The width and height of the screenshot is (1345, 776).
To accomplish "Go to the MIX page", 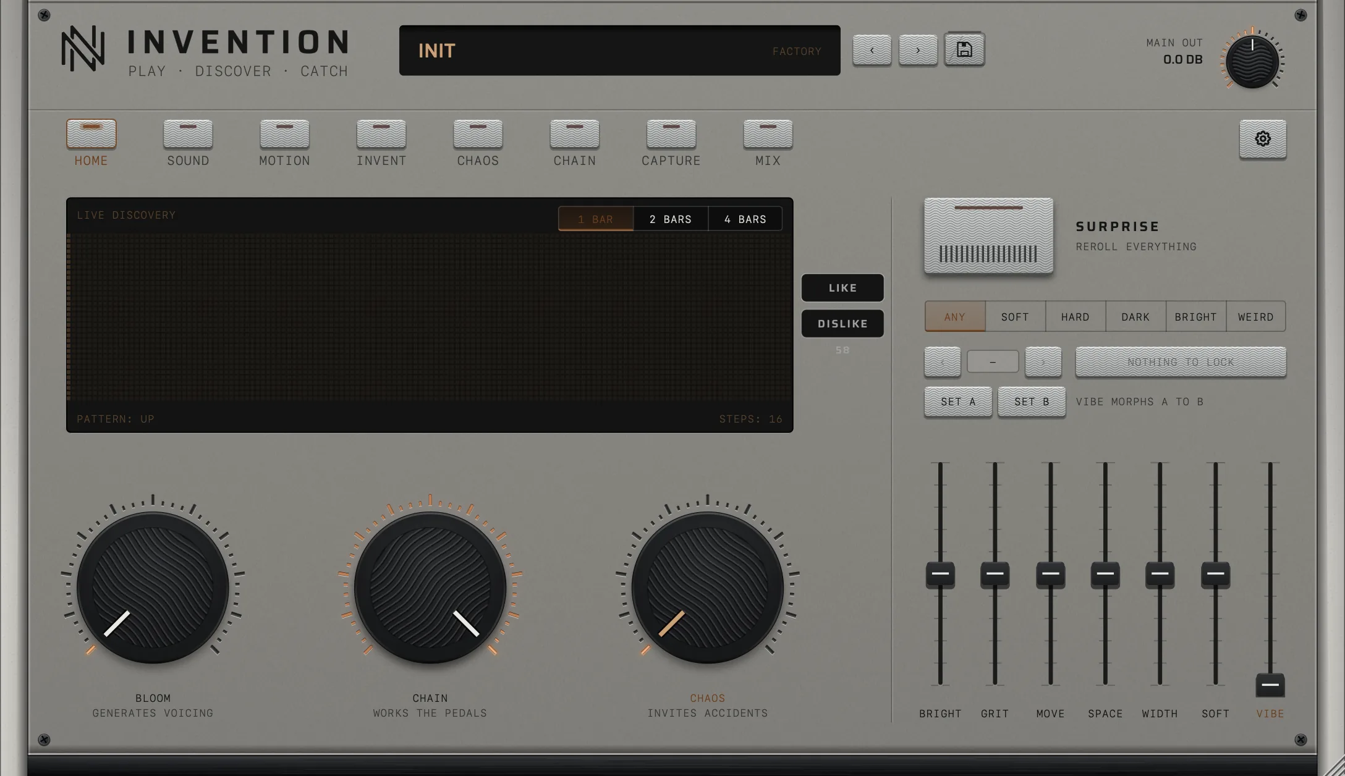I will point(768,134).
